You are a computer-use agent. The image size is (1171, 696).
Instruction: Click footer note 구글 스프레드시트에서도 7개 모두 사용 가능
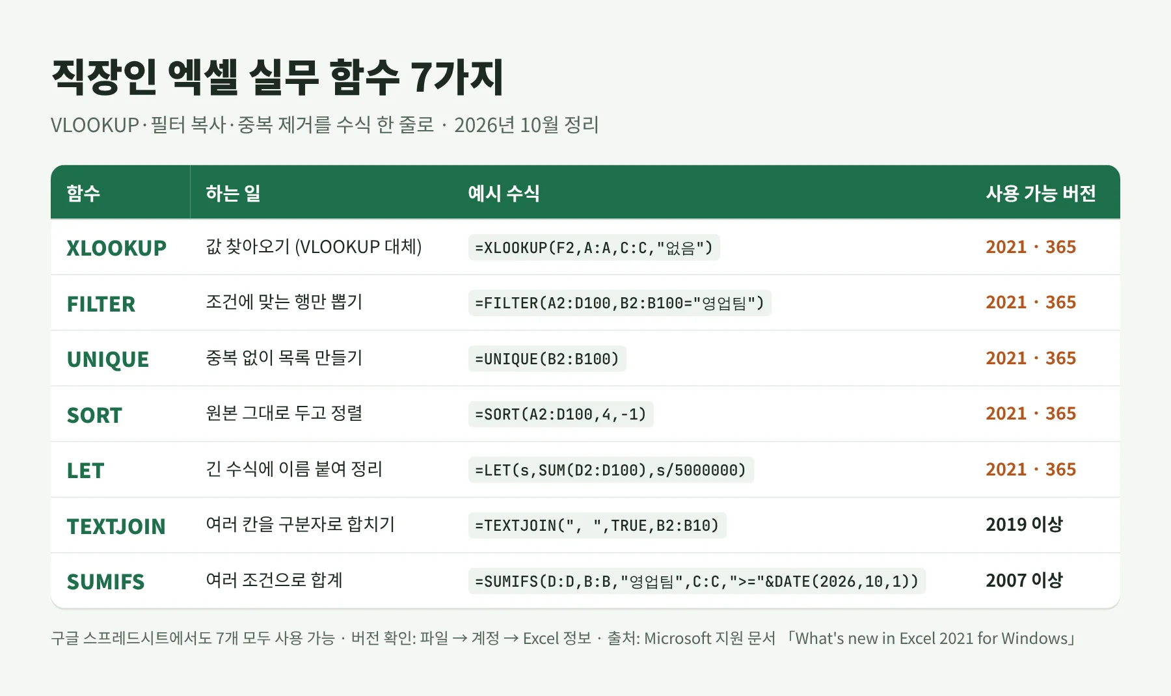click(x=193, y=638)
